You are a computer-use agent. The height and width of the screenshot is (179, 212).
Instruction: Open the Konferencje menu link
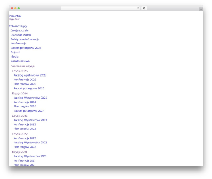(x=18, y=44)
